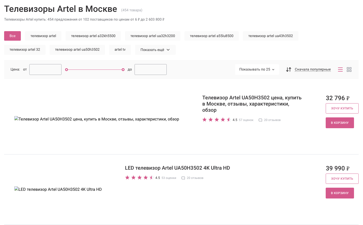Switch to grid view layout
363x225 pixels.
pyautogui.click(x=349, y=70)
